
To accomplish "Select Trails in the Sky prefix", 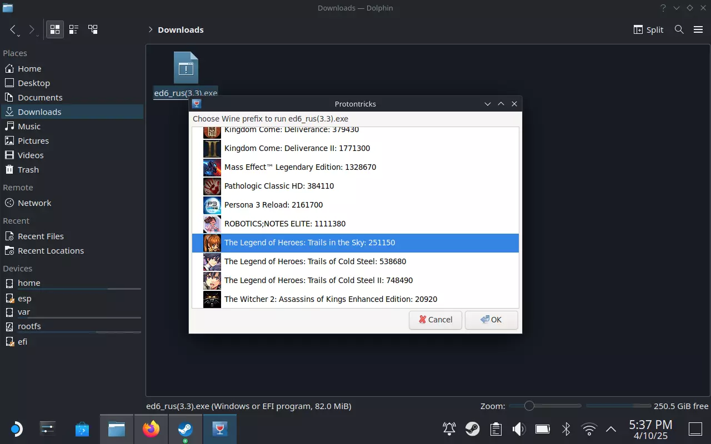I will pyautogui.click(x=355, y=243).
